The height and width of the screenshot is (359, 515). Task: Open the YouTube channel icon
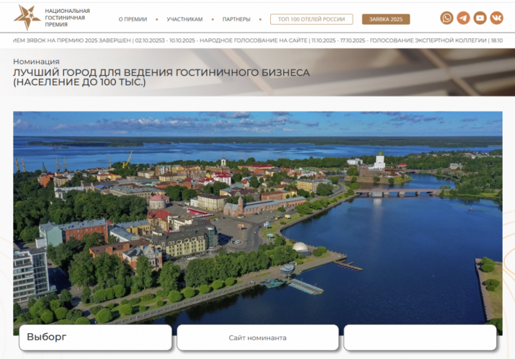tap(480, 18)
